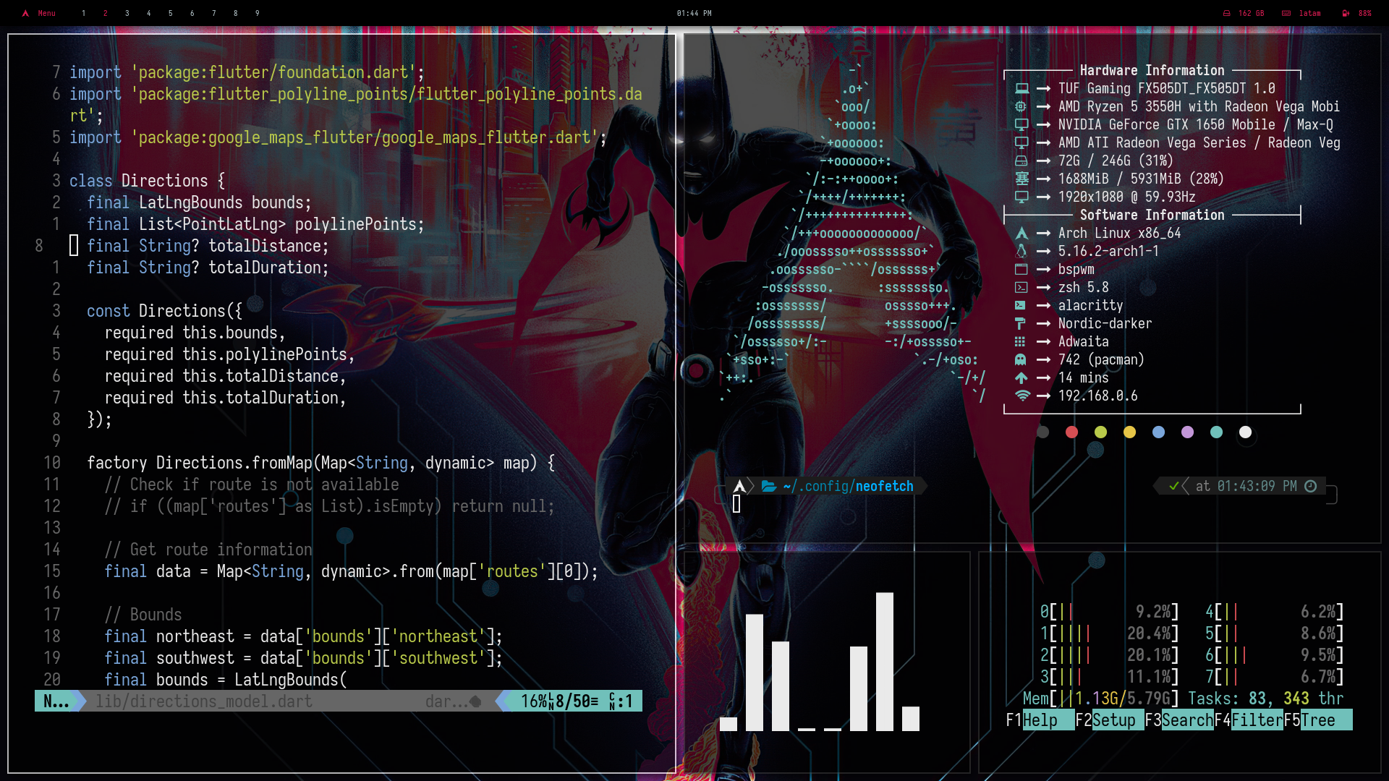This screenshot has height=781, width=1389.
Task: Click the purple color dot under neofetch
Action: (1188, 432)
